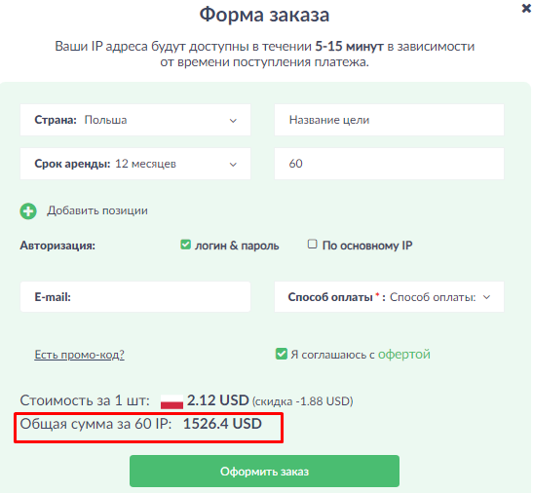
Task: Open the Способ оплаты dropdown
Action: [x=389, y=297]
